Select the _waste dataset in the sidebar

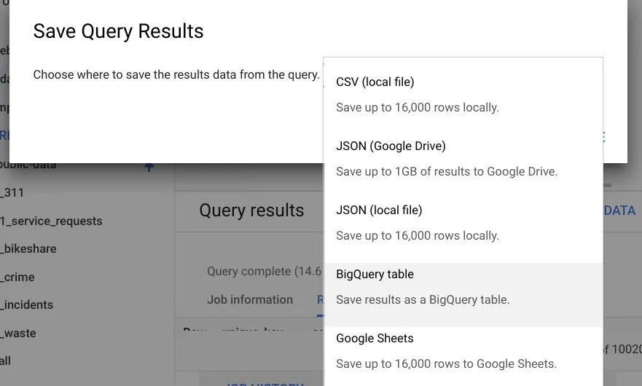coord(18,333)
